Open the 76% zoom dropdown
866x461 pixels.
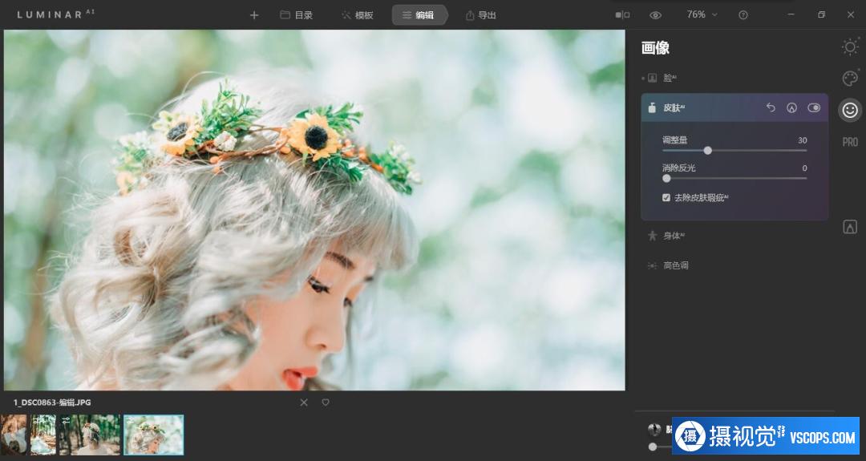[x=702, y=14]
